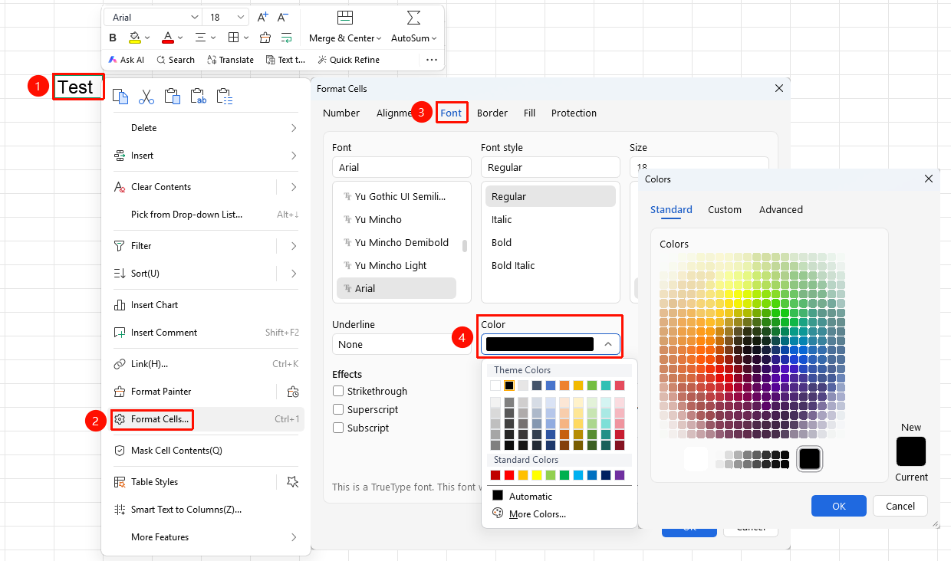Viewport: 951px width, 561px height.
Task: Tick the Subscript checkbox
Action: tap(338, 428)
